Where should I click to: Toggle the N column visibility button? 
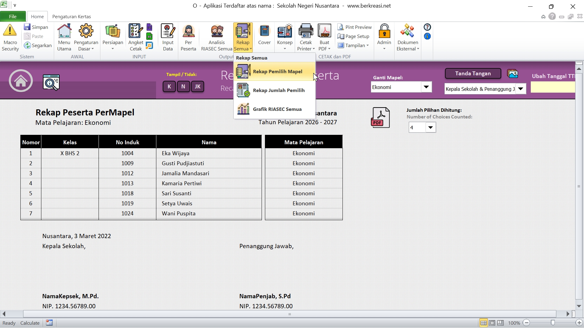183,87
